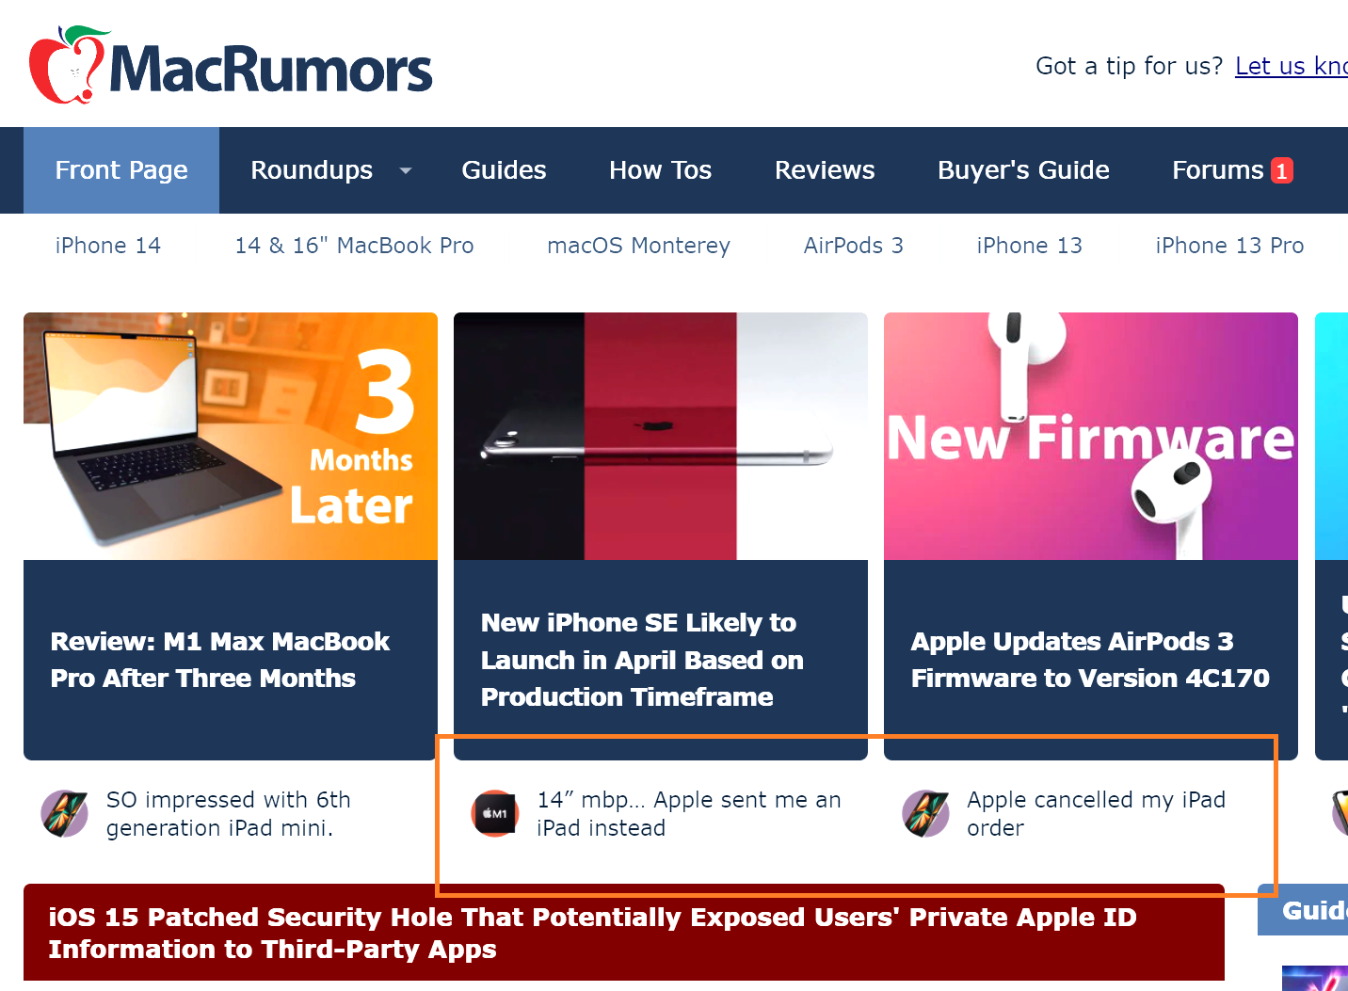Open the iPhone SE article thumbnail image

[661, 436]
